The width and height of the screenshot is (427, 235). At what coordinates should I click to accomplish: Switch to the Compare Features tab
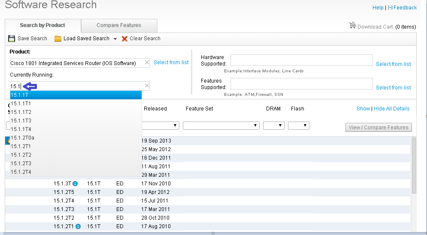coord(119,26)
